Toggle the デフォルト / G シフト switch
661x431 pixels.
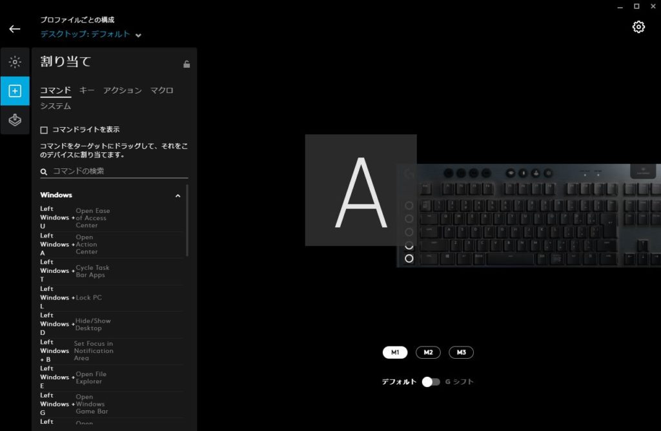(431, 382)
